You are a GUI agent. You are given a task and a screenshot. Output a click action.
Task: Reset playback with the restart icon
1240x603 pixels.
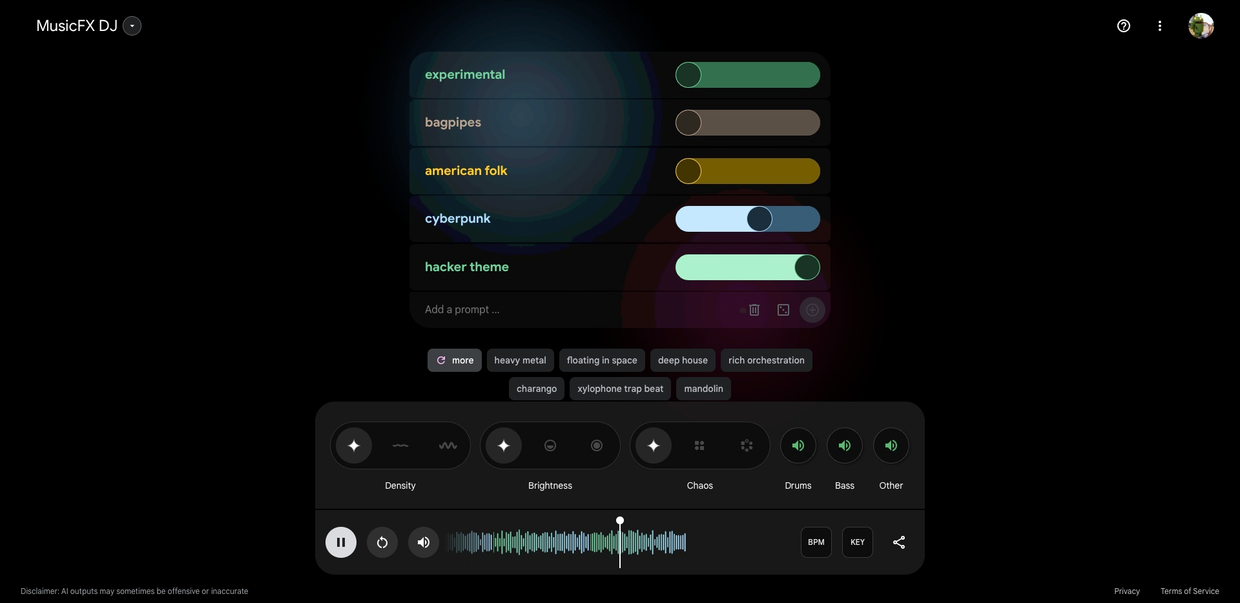382,542
